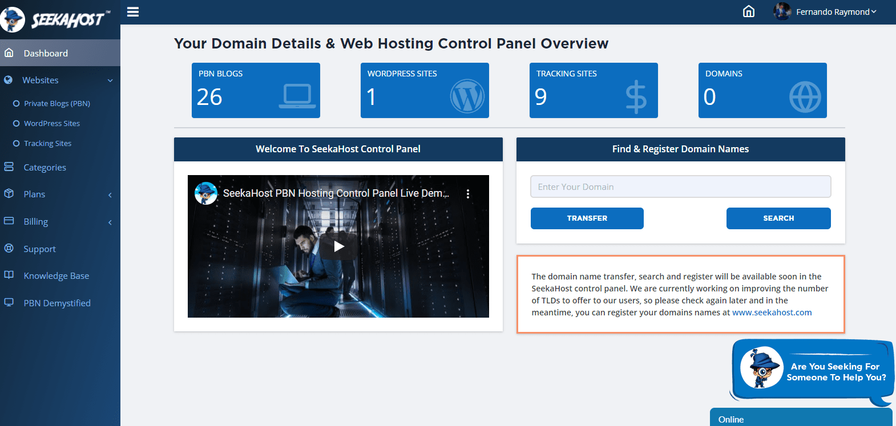Expand the Plans submenu chevron

(110, 195)
